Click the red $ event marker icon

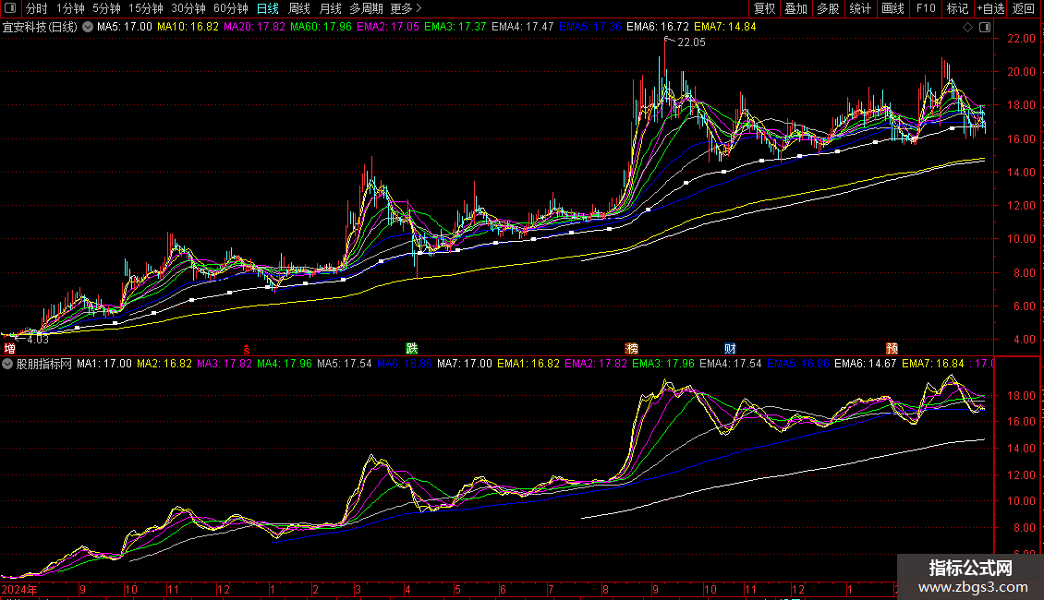coord(247,349)
